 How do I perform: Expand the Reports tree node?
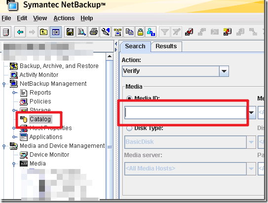click(14, 93)
